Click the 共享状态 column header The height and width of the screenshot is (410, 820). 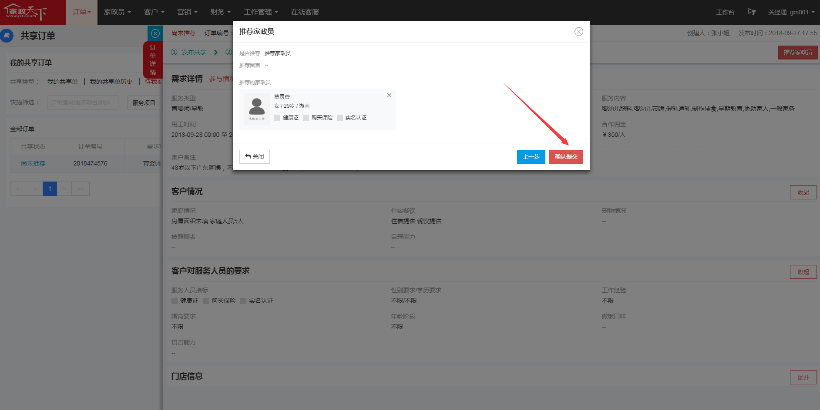[x=33, y=147]
